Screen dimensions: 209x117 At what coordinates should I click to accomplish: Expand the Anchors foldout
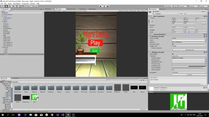pyautogui.click(x=149, y=25)
